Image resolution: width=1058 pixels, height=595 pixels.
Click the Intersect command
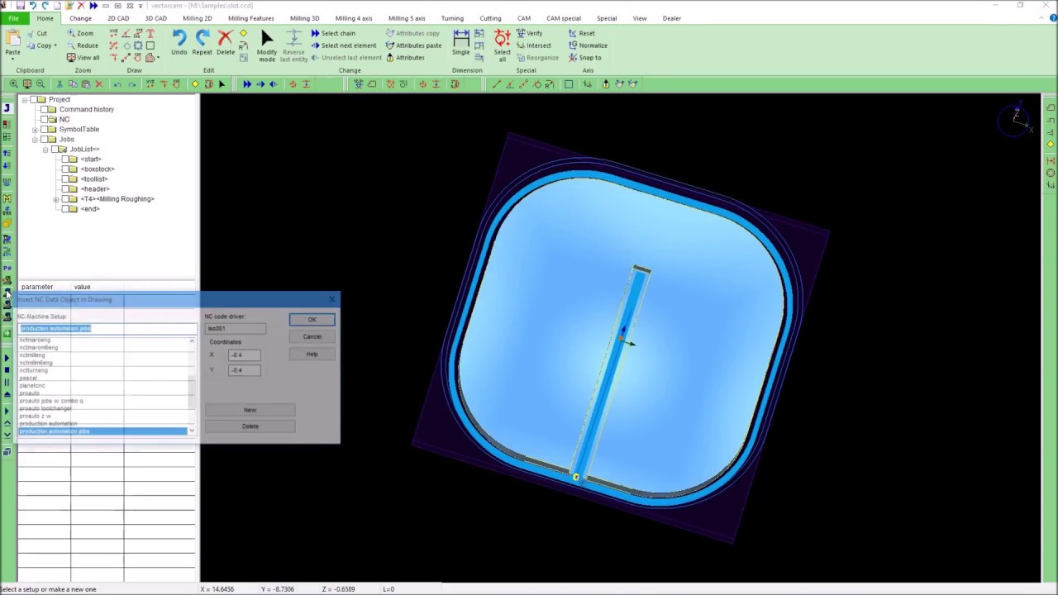point(533,45)
